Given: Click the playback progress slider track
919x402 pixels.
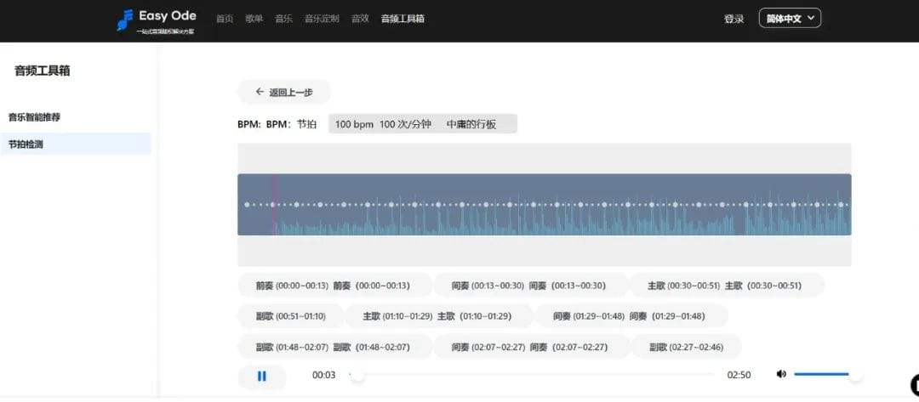Looking at the screenshot, I should [x=536, y=375].
